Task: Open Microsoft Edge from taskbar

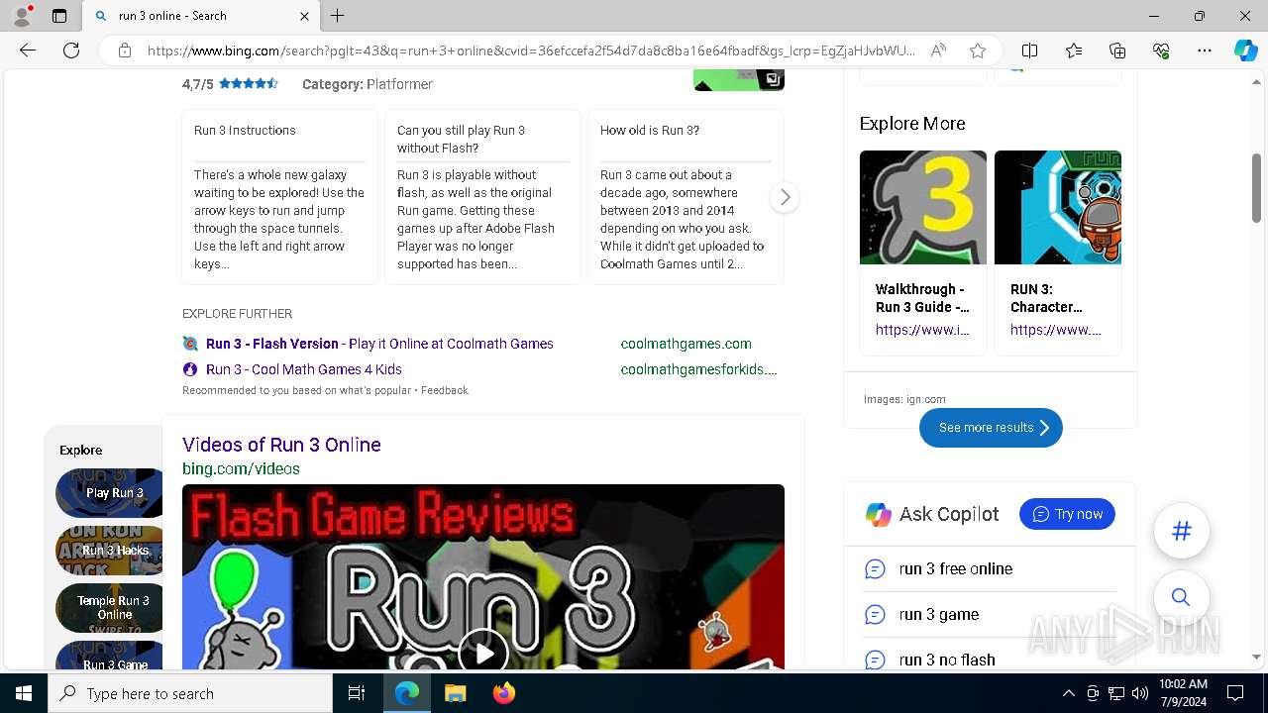Action: 407,693
